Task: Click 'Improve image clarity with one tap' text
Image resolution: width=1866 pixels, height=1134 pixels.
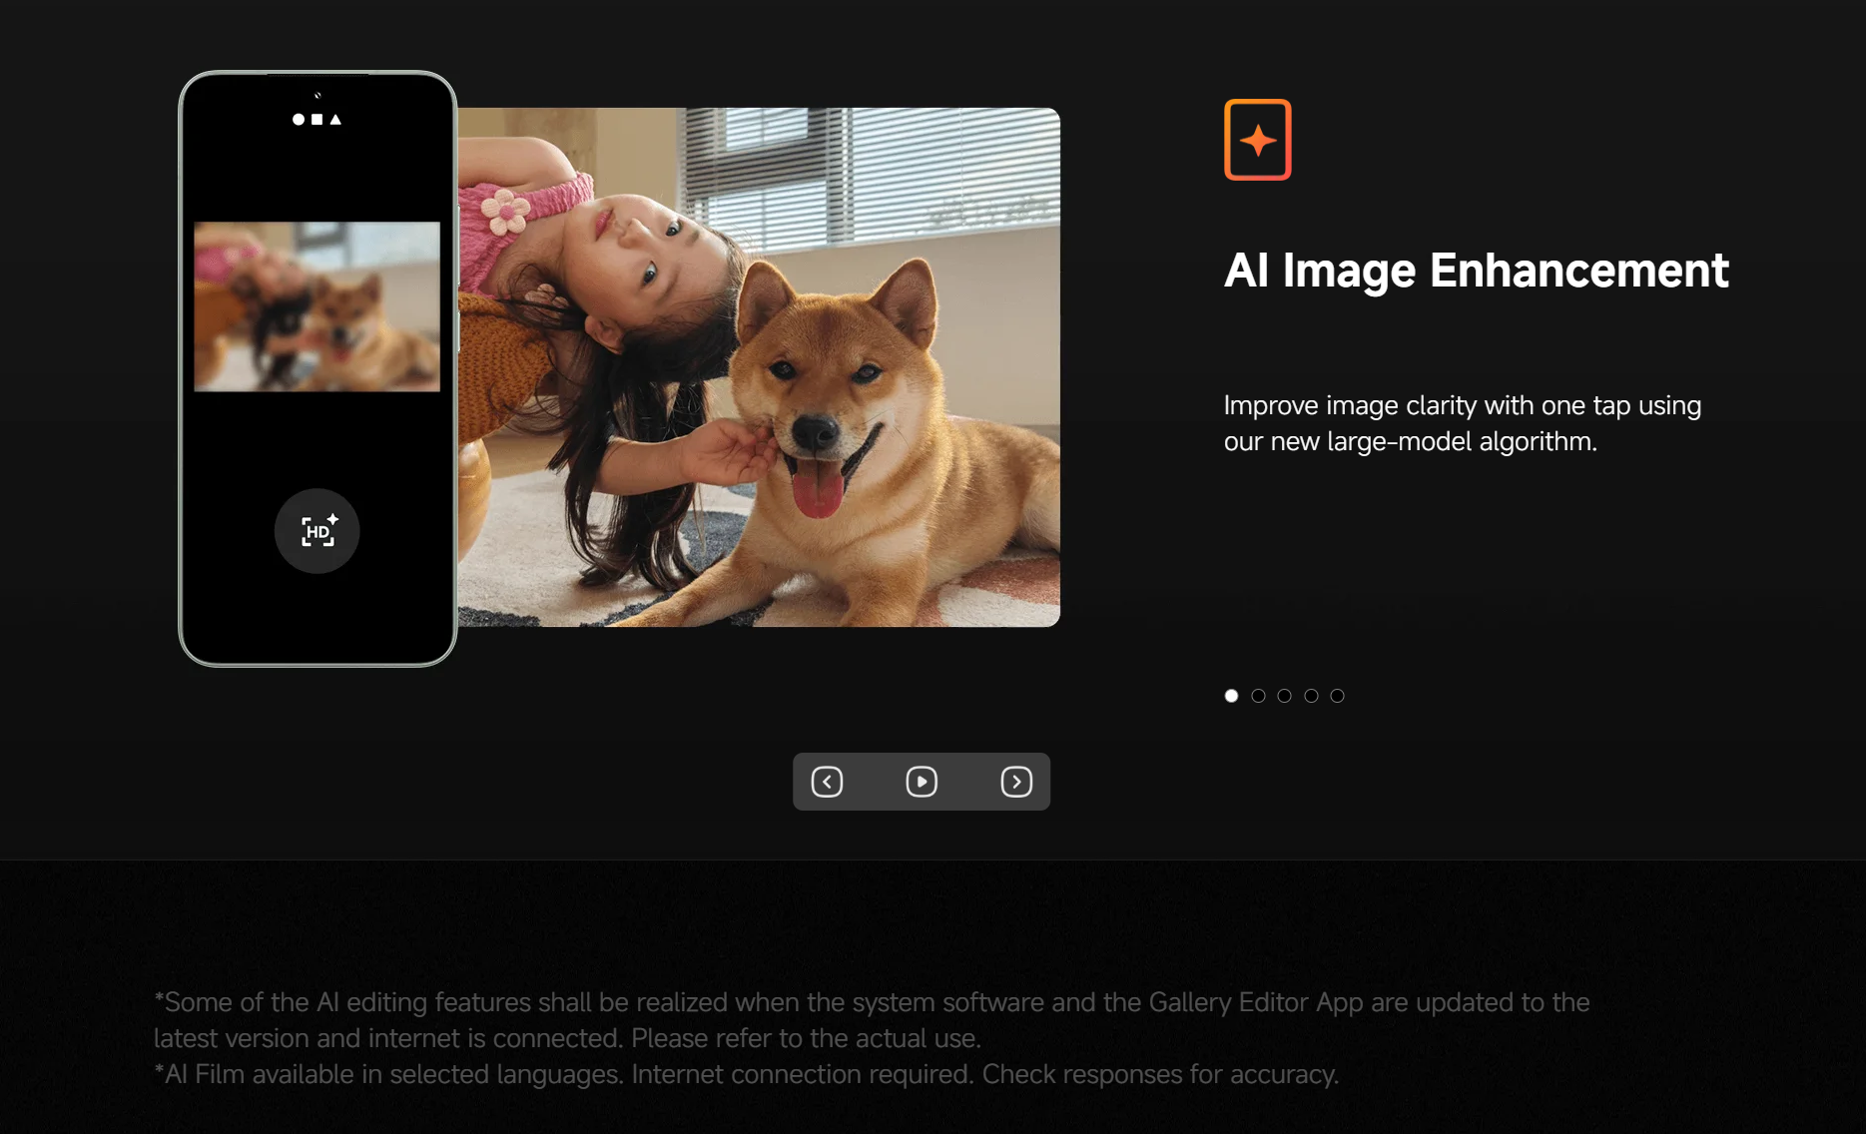Action: 1427,405
